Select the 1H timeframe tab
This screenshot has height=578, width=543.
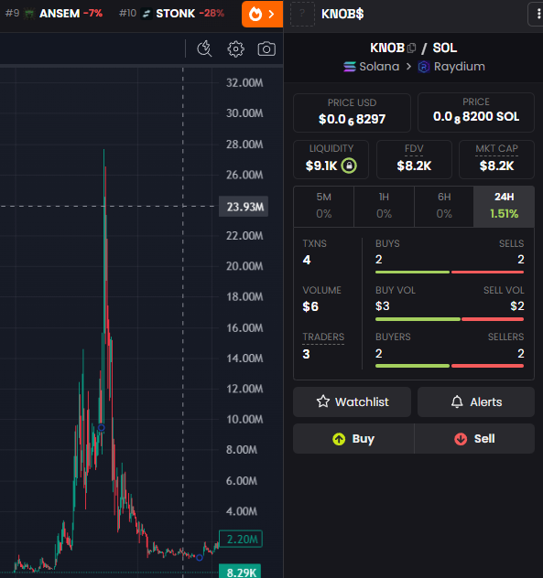[384, 206]
